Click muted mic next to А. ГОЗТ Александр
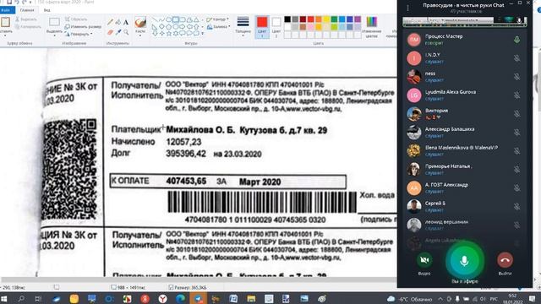This screenshot has height=304, width=541. 516,187
